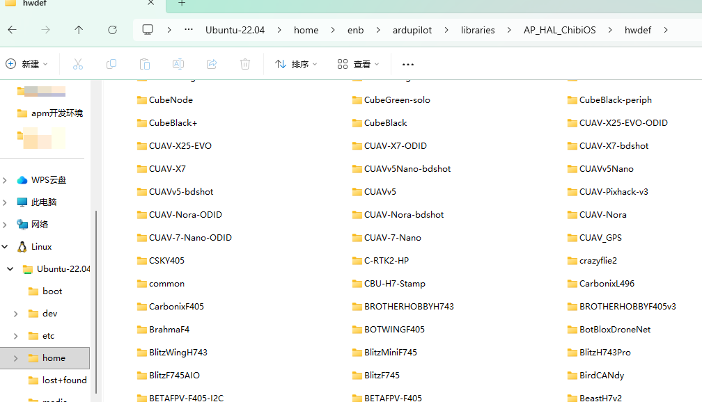Select CubeNode folder
The width and height of the screenshot is (702, 402).
(165, 100)
